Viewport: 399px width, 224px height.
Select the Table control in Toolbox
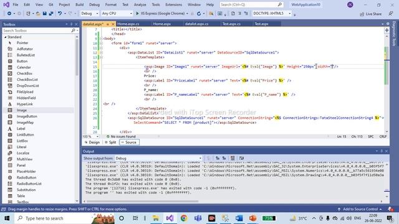[x=21, y=196]
